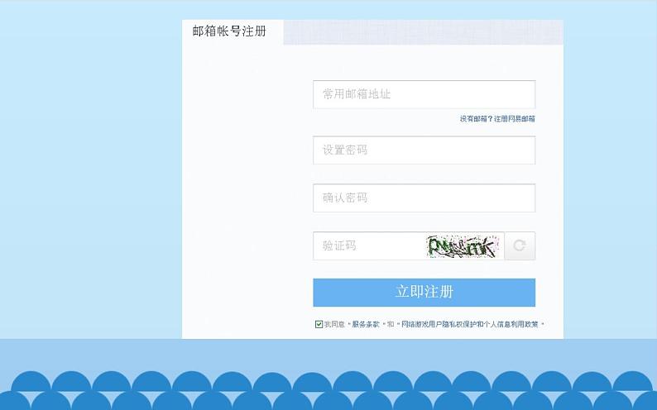Screen dimensions: 657x410
Task: Focus the 常用邮箱地址 email input field
Action: click(424, 94)
